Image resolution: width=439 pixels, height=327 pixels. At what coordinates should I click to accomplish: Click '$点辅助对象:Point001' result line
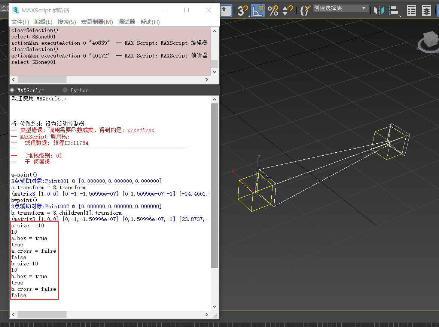[86, 181]
